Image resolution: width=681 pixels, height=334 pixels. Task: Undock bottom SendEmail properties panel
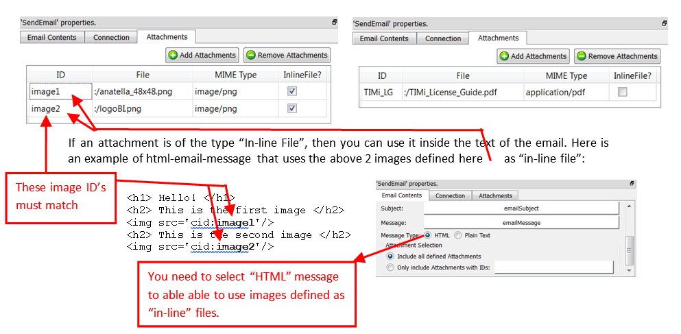632,184
